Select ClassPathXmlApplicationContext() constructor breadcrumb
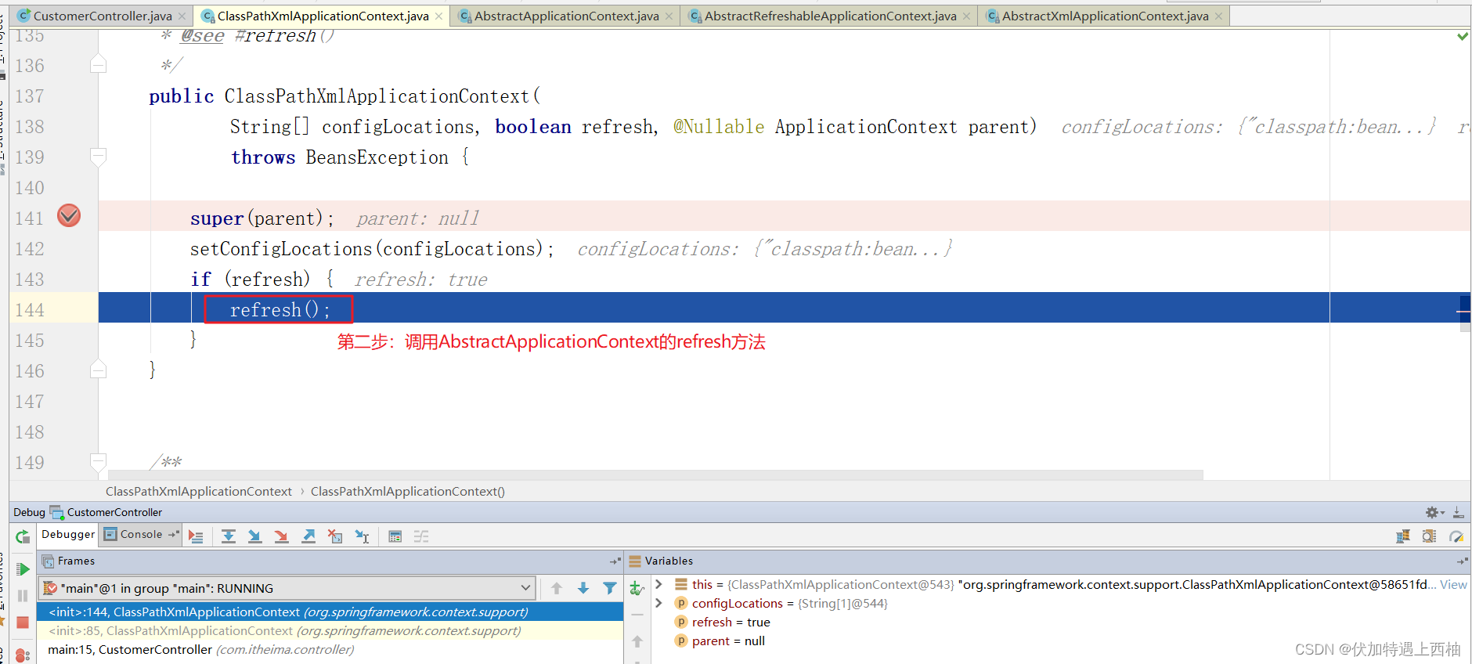Viewport: 1472px width, 664px height. [x=407, y=491]
